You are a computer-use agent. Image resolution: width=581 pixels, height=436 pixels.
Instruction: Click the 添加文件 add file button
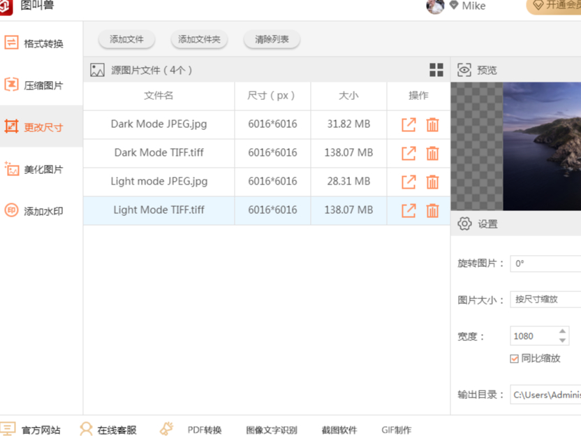click(126, 39)
